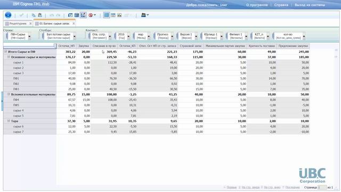Select the chart view icon
Screen dimensions: 341x192
click(x=119, y=15)
